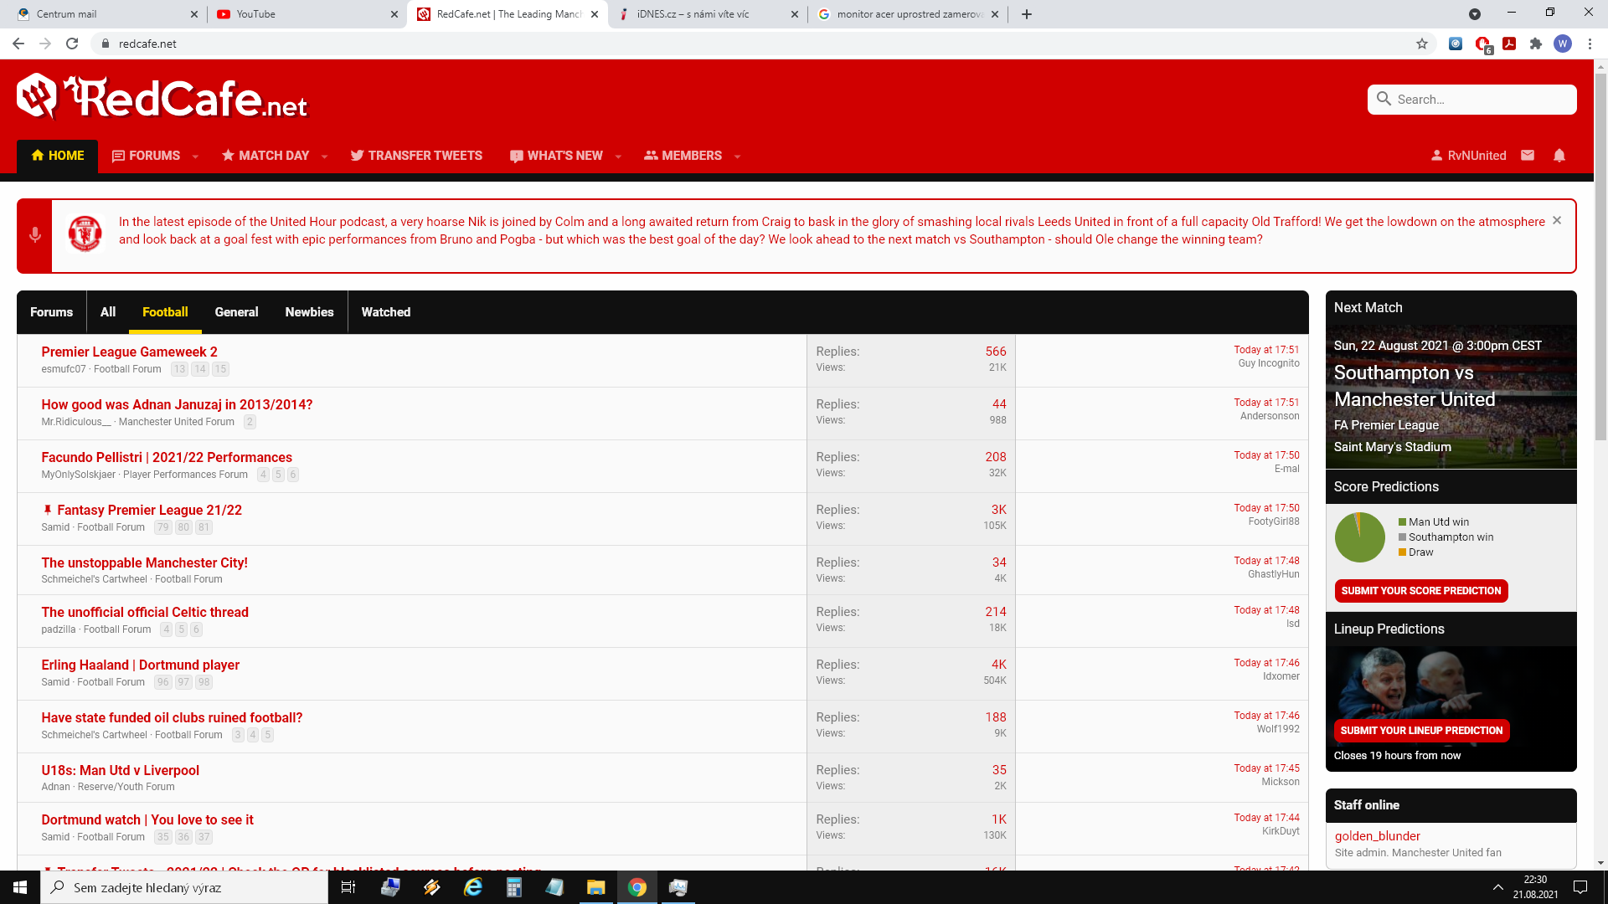Reload the page
Viewport: 1608px width, 904px height.
[72, 44]
